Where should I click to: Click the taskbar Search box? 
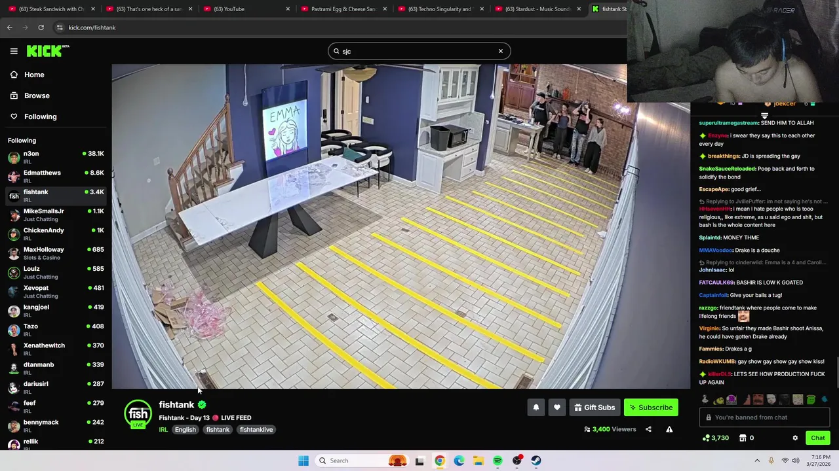tap(362, 461)
